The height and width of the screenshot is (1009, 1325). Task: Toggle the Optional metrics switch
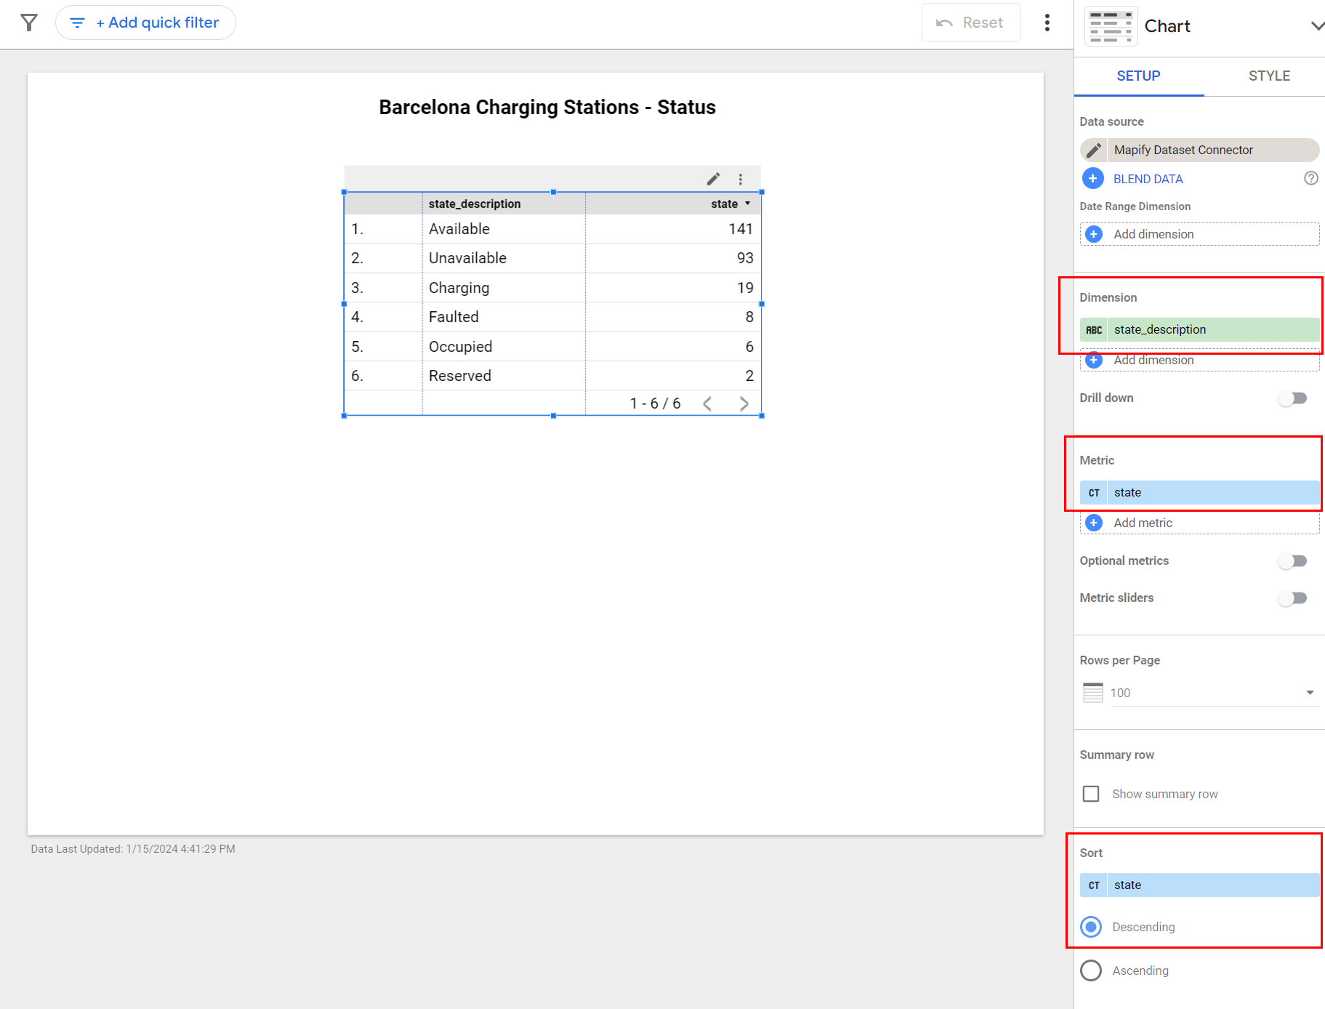1293,561
